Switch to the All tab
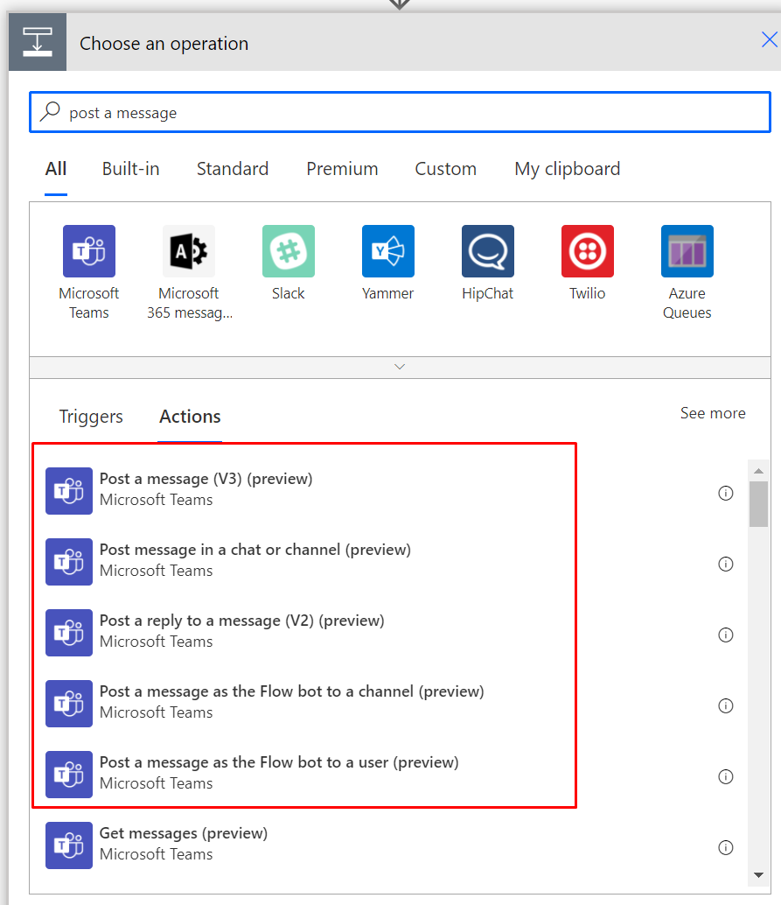The width and height of the screenshot is (781, 905). [x=56, y=169]
